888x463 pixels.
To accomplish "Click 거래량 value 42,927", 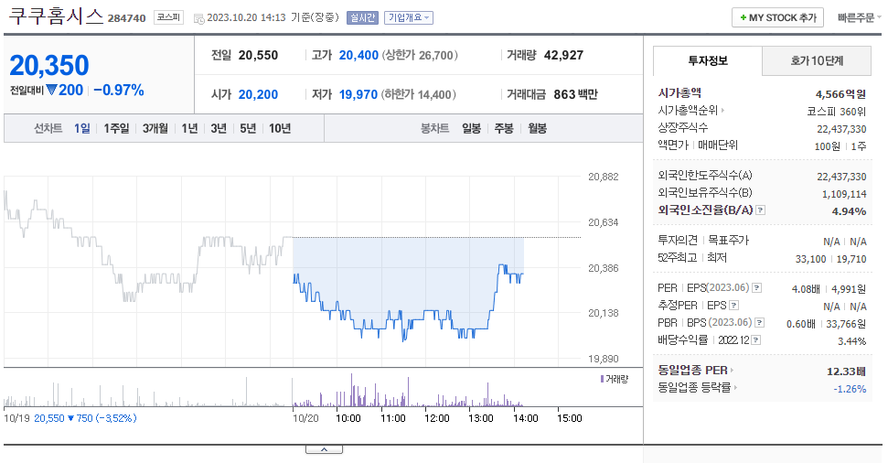I will [563, 56].
